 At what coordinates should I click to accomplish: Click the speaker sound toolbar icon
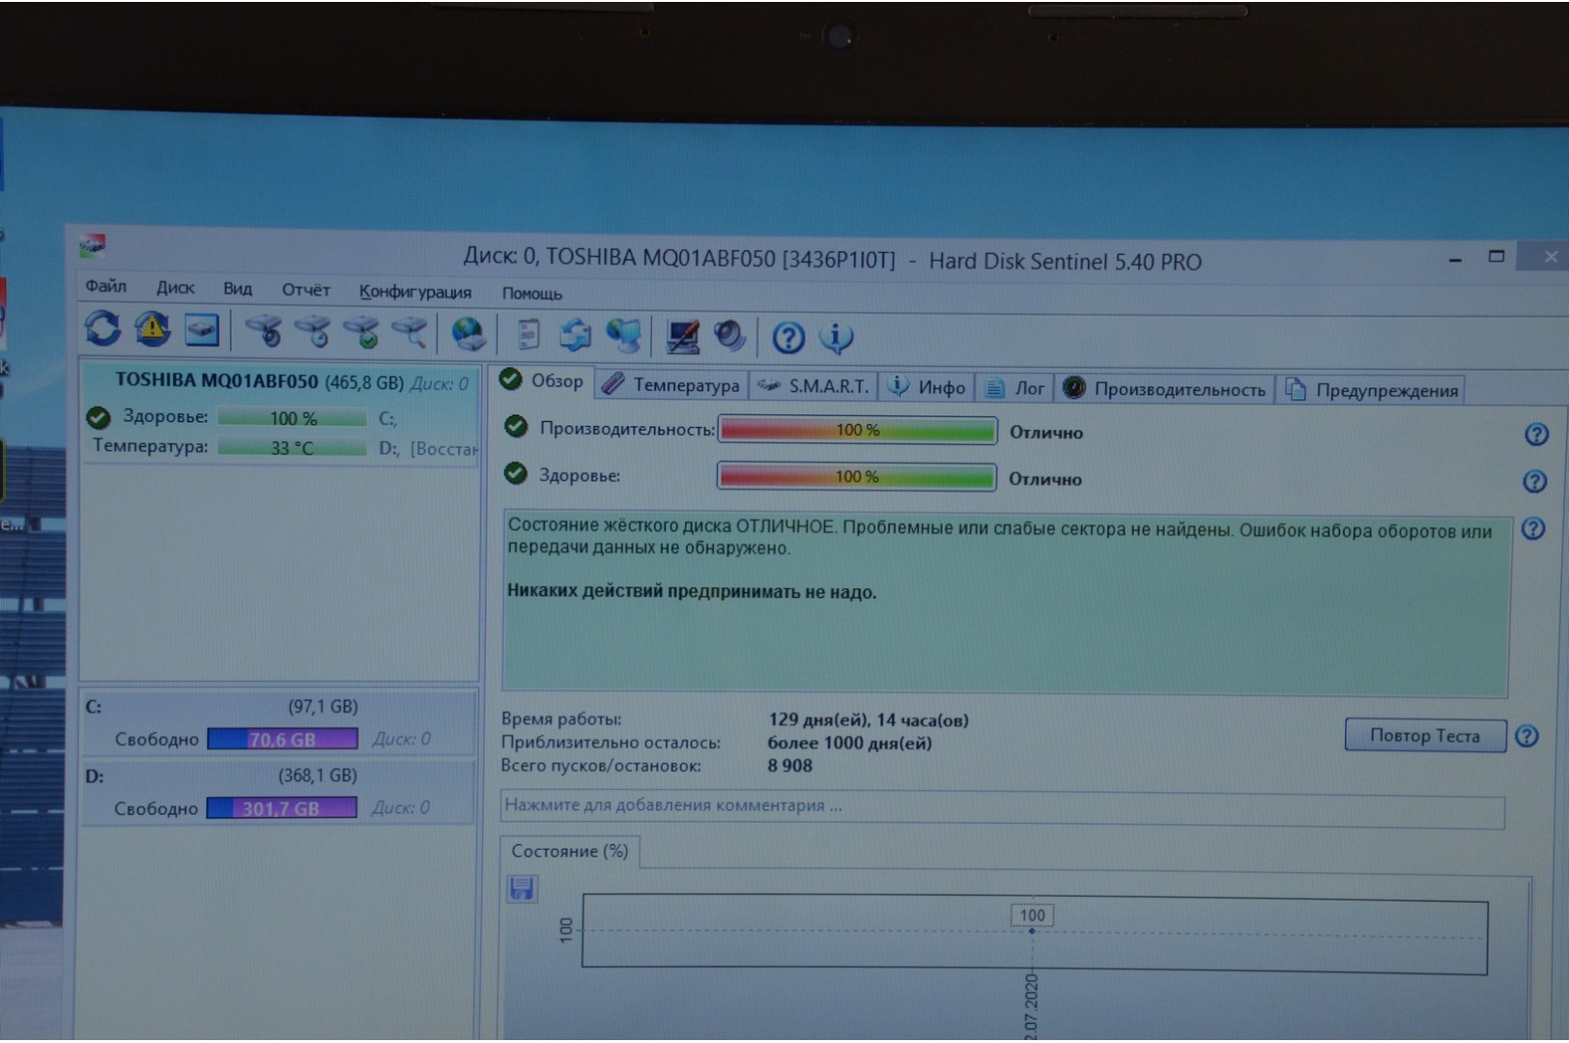729,336
